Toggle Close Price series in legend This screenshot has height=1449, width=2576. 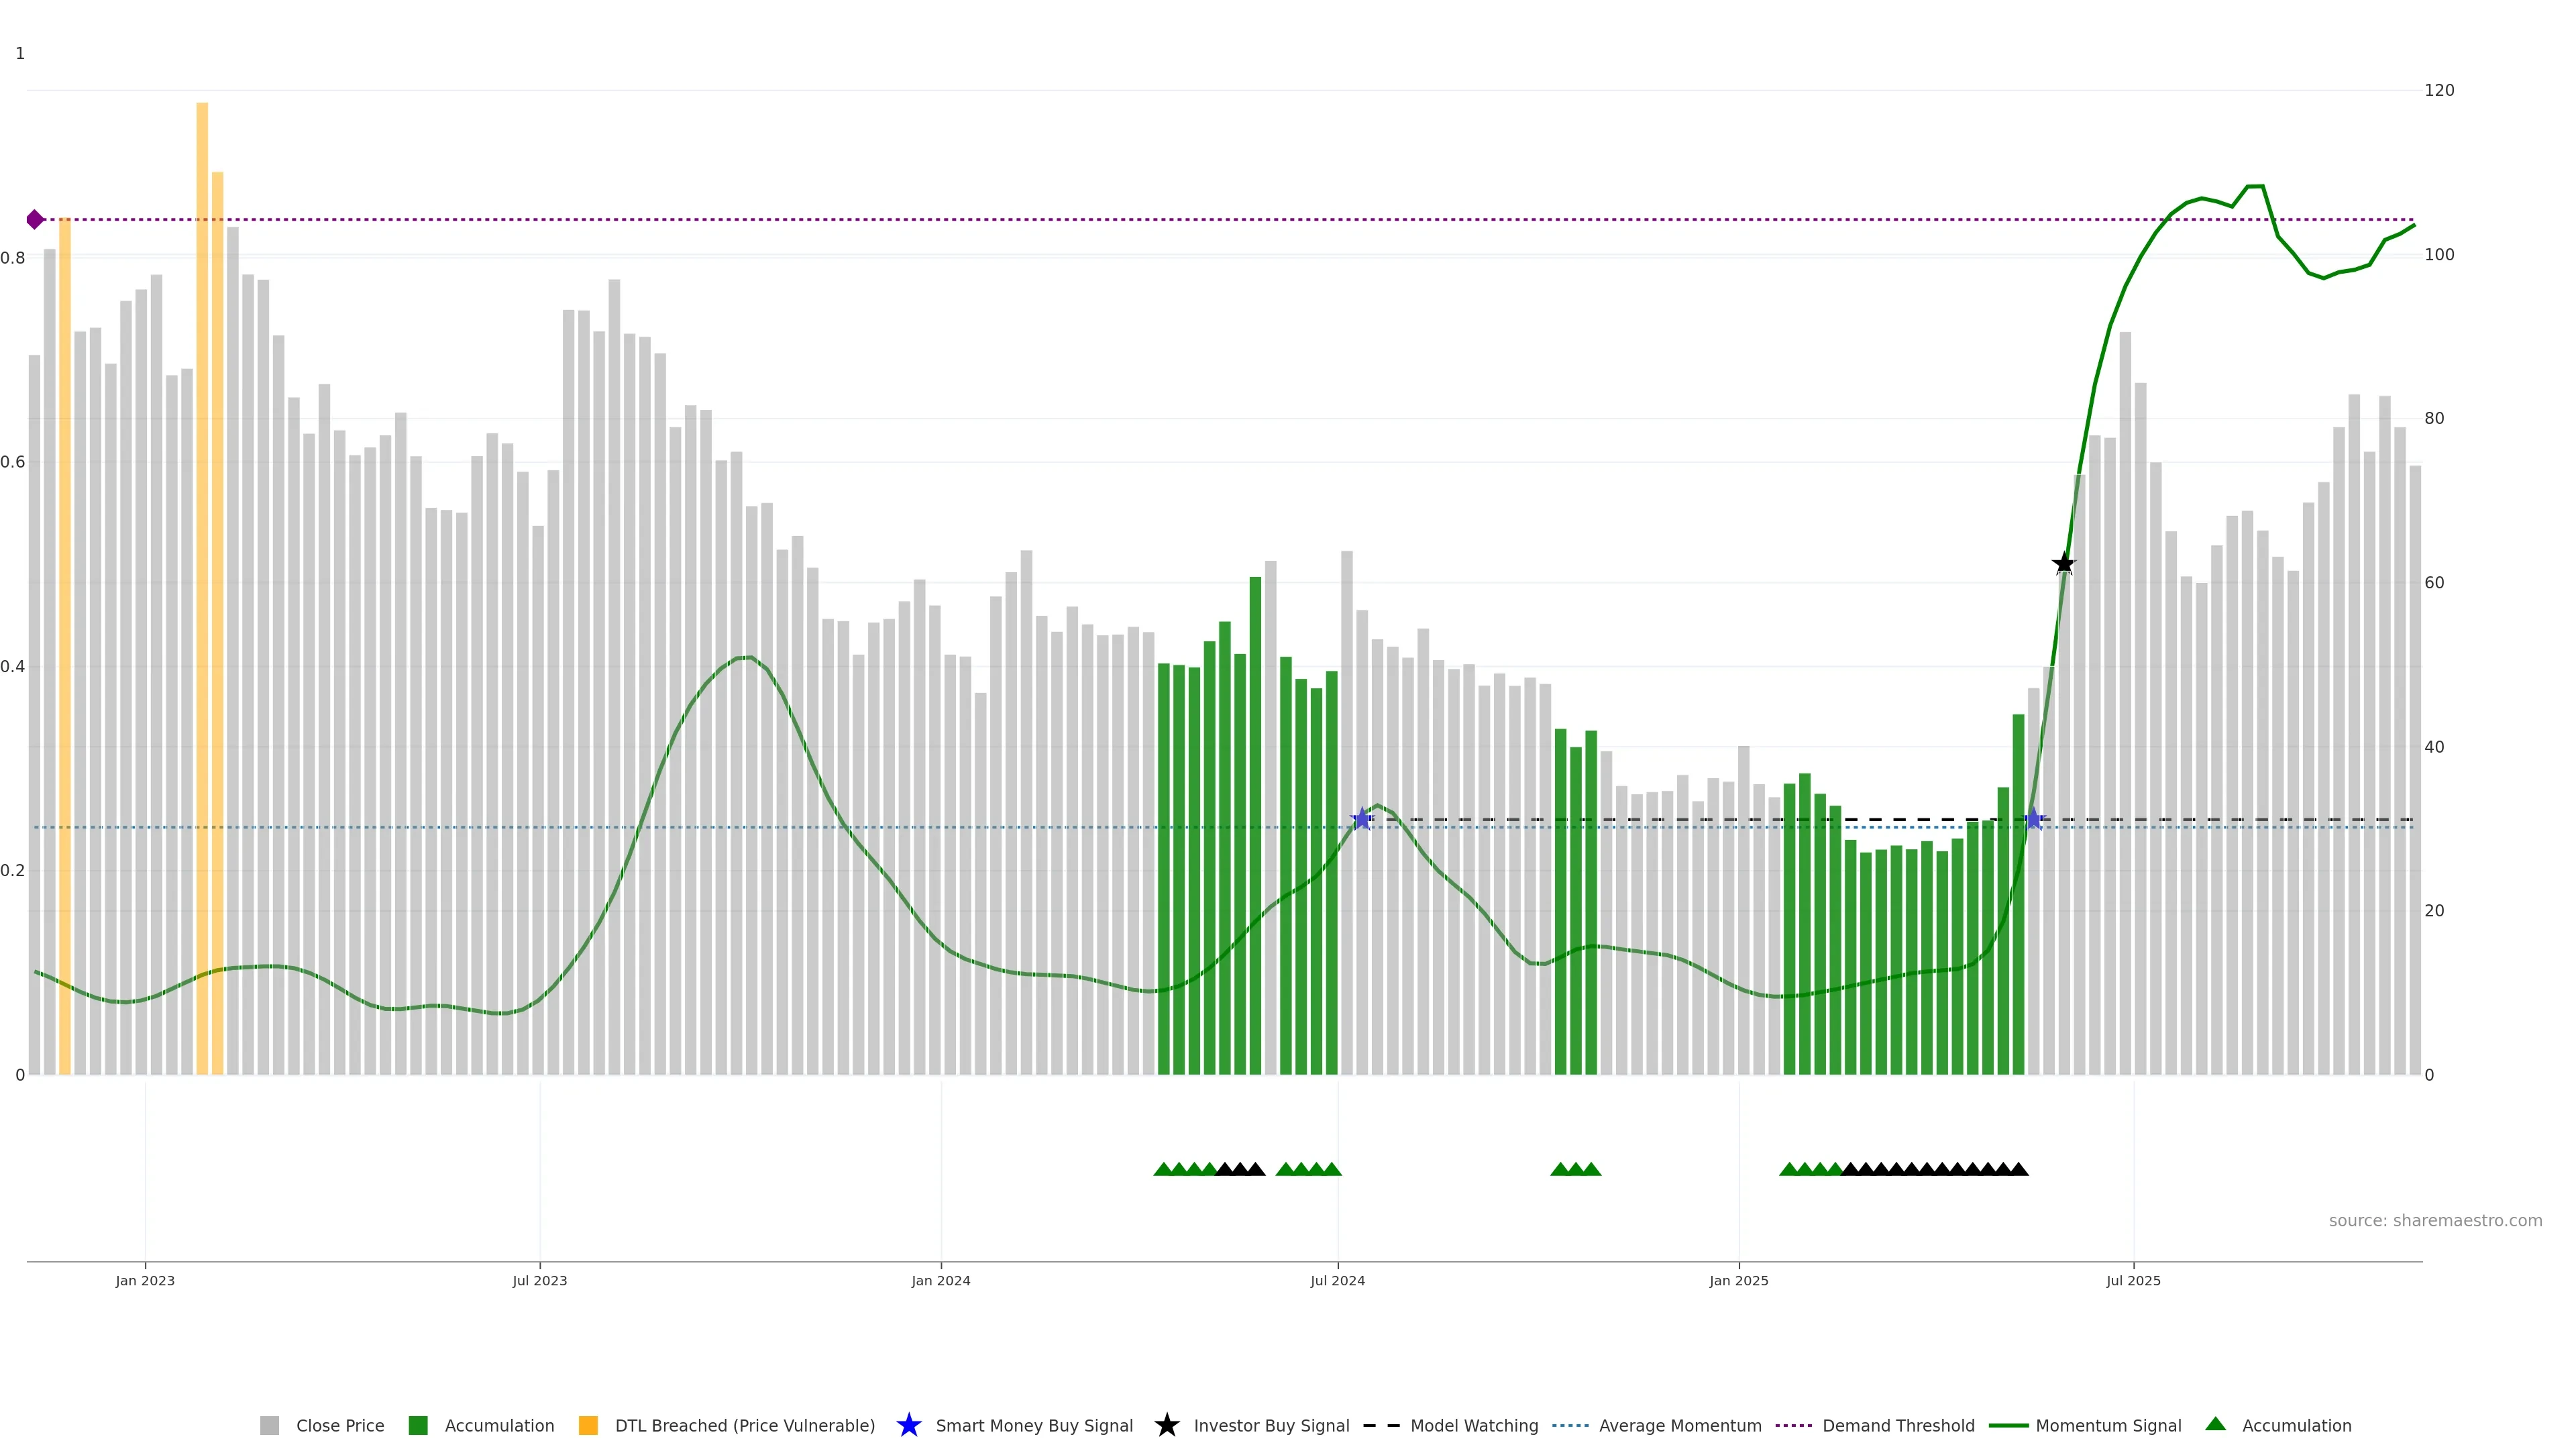tap(339, 1425)
